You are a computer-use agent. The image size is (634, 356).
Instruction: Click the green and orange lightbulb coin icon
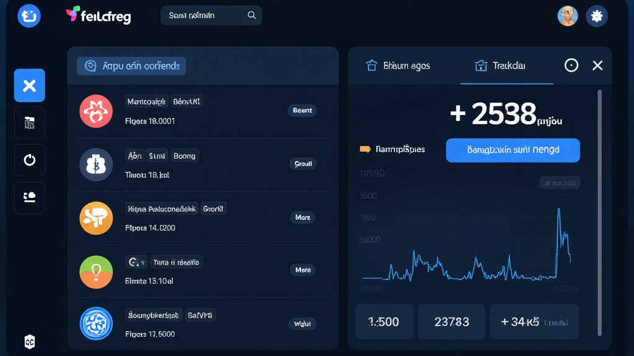[96, 271]
